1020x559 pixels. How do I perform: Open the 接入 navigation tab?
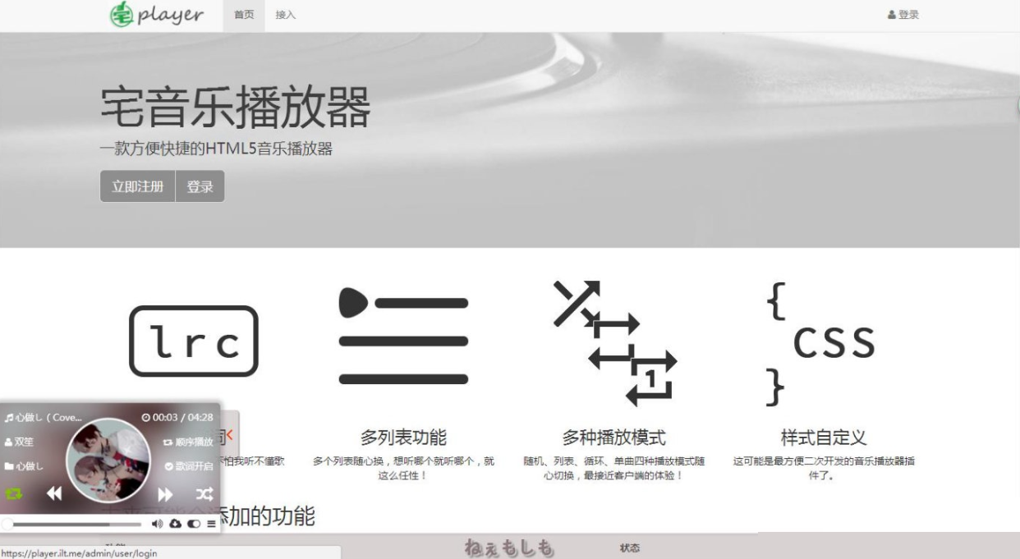coord(286,16)
